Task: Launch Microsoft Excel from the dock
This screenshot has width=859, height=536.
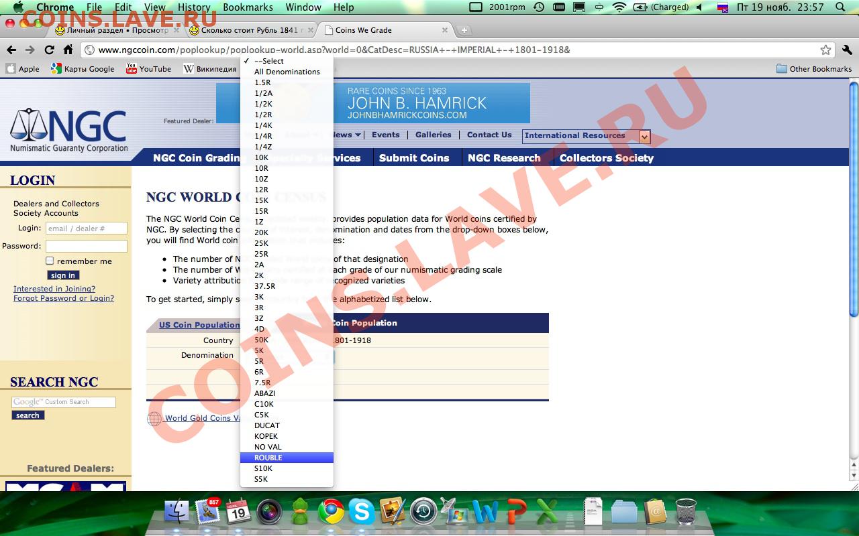Action: coord(547,512)
